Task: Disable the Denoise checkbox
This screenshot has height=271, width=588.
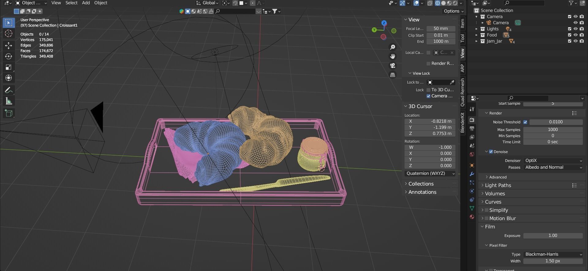Action: (x=491, y=152)
